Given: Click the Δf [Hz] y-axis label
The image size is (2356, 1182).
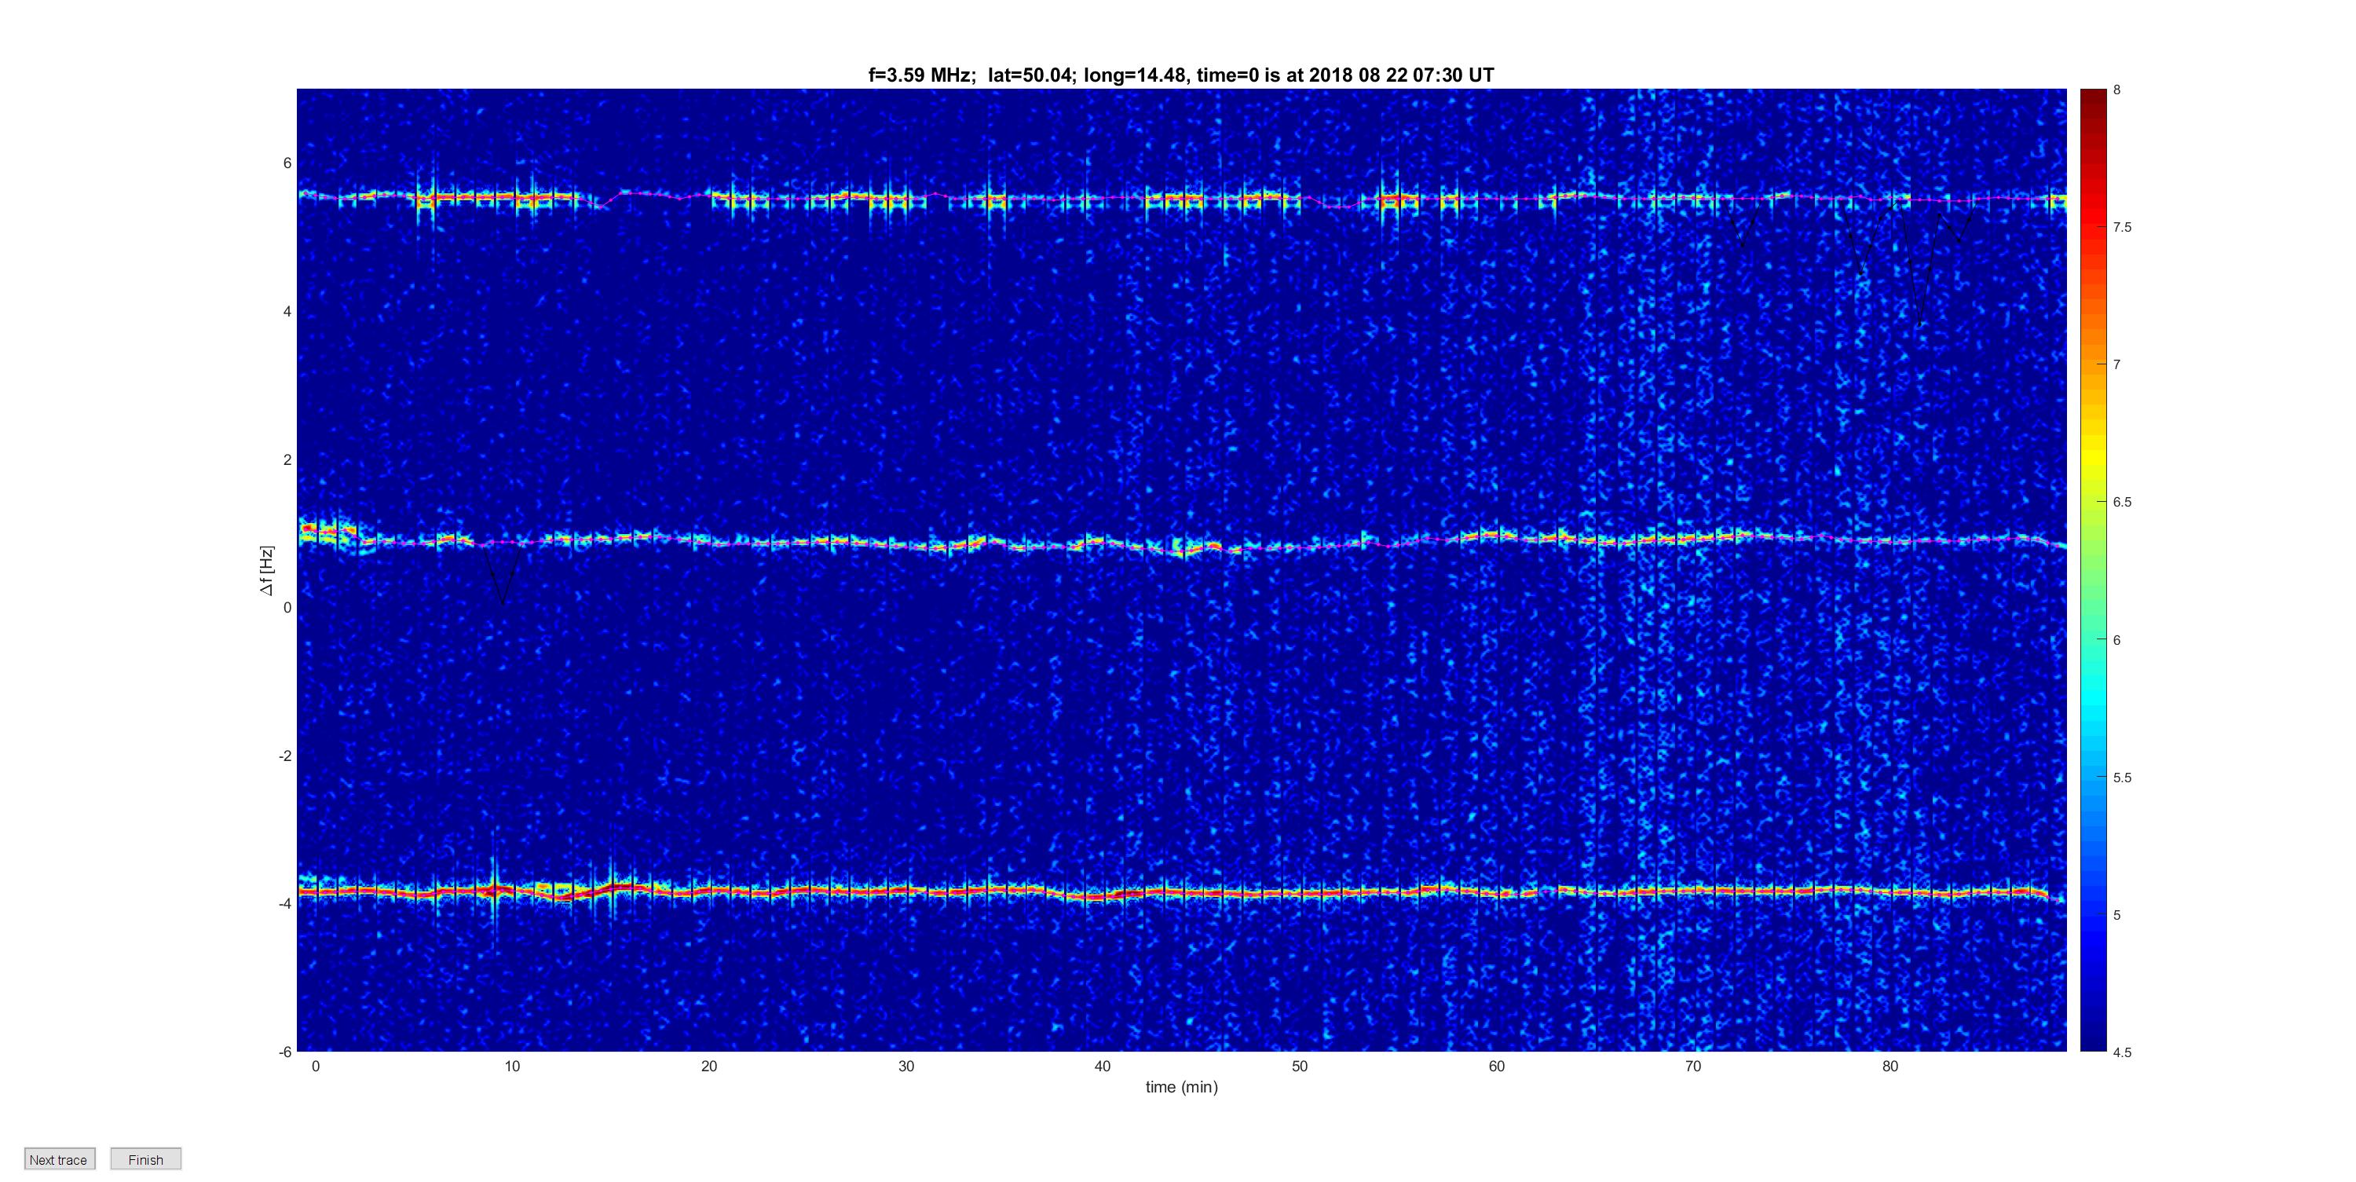Looking at the screenshot, I should (266, 571).
